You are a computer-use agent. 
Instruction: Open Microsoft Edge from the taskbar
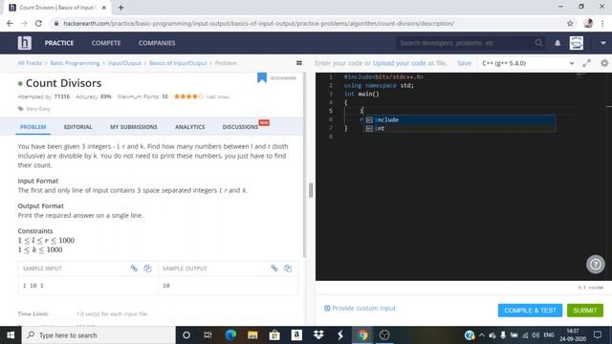230,335
